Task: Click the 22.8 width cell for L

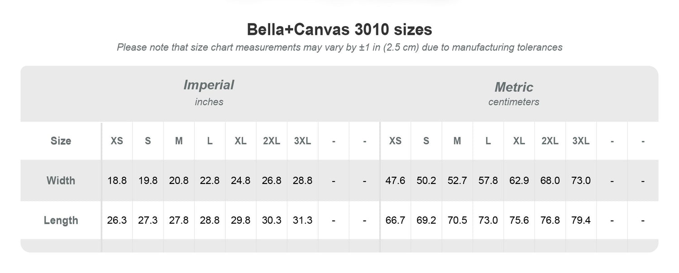Action: (210, 180)
